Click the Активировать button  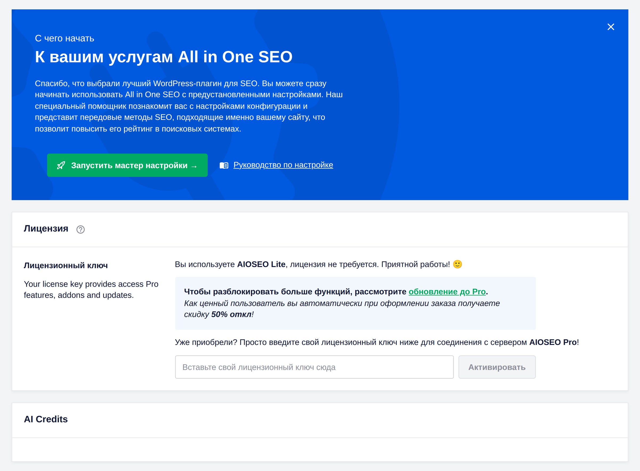497,367
